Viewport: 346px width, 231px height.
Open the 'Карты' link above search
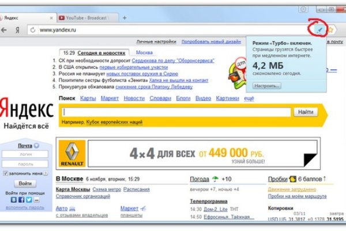pyautogui.click(x=88, y=99)
